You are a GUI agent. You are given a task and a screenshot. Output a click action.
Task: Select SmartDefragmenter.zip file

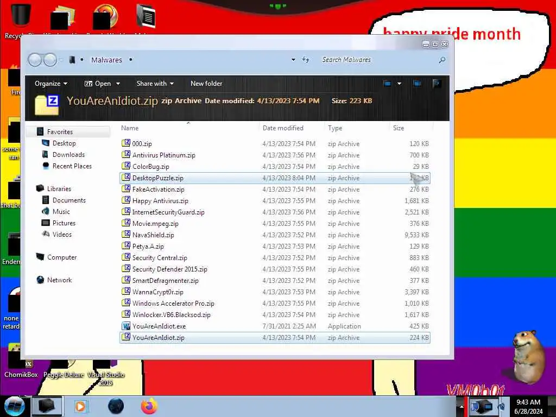coord(275,281)
